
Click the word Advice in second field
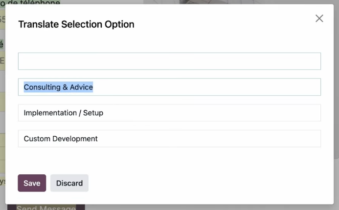81,87
